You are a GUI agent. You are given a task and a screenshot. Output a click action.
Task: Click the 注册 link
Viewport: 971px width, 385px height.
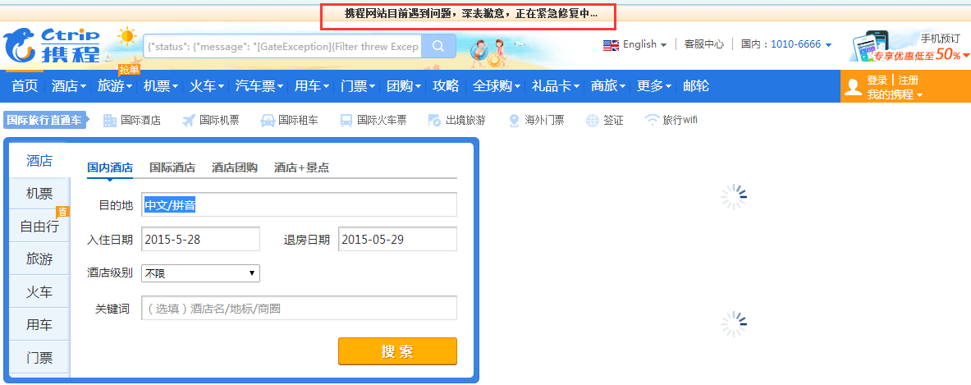[x=909, y=80]
